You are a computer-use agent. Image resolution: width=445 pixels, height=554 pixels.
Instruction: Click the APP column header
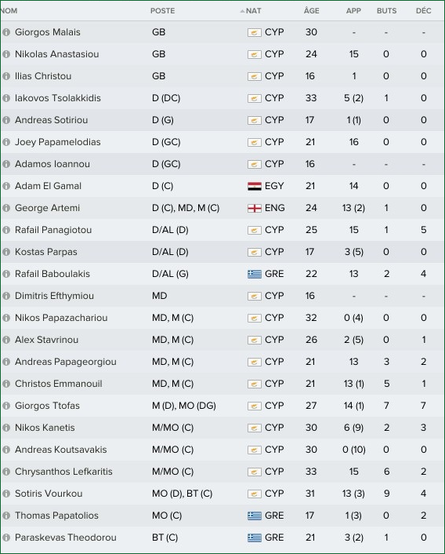[353, 11]
